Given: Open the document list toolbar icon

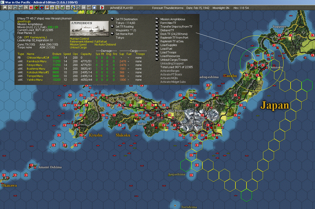Looking at the screenshot, I should pyautogui.click(x=10, y=8).
